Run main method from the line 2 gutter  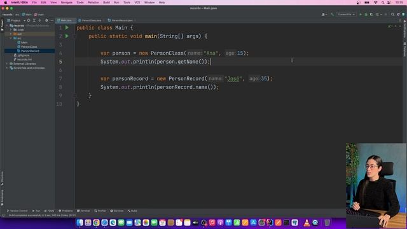pyautogui.click(x=67, y=36)
